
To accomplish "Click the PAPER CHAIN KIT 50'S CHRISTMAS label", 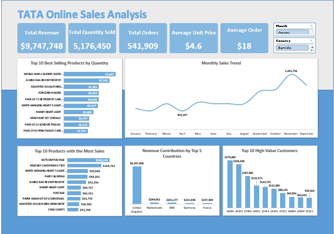I will [43, 199].
